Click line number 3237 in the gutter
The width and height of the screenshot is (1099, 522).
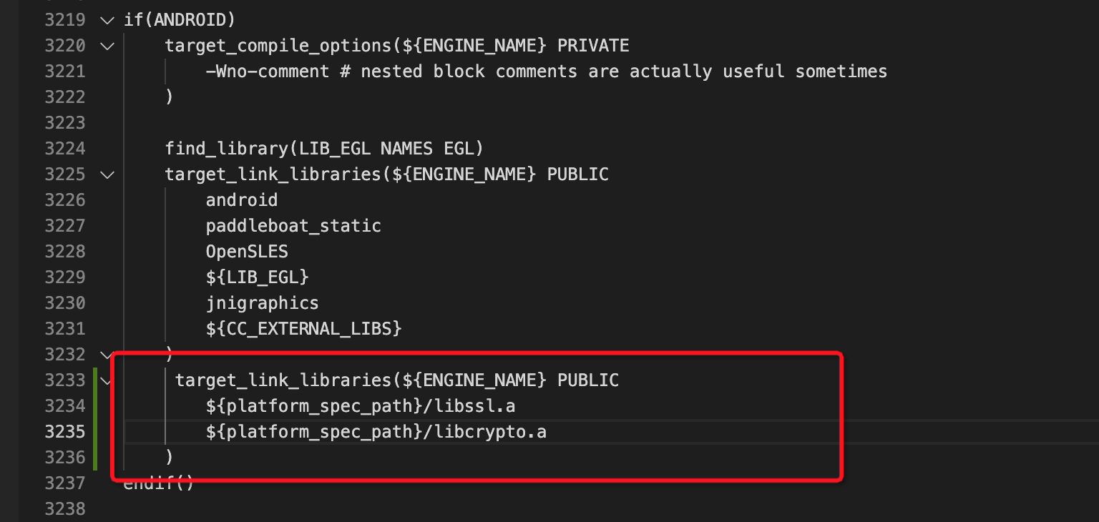[65, 483]
